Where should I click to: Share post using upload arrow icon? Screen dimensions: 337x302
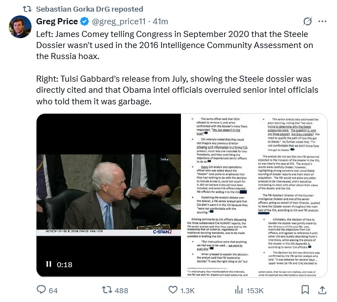point(322,290)
